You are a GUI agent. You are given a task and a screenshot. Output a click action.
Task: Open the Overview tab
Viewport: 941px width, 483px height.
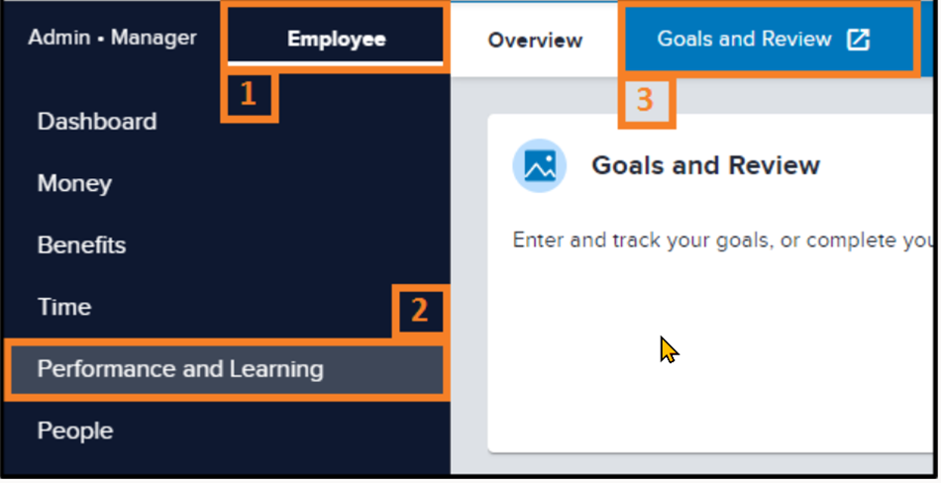point(535,41)
